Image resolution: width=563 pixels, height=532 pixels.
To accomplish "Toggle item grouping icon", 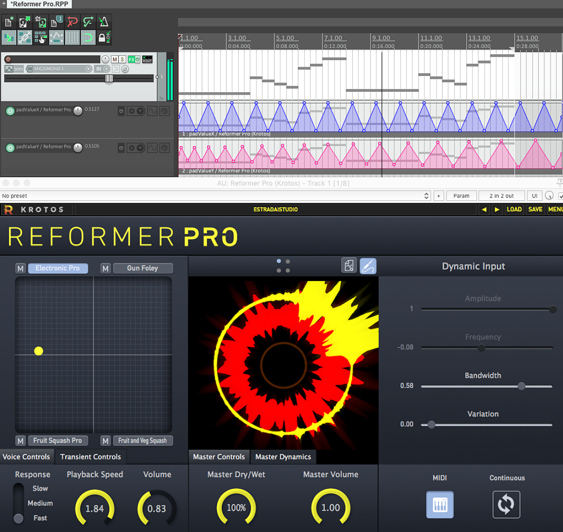I will pos(25,37).
